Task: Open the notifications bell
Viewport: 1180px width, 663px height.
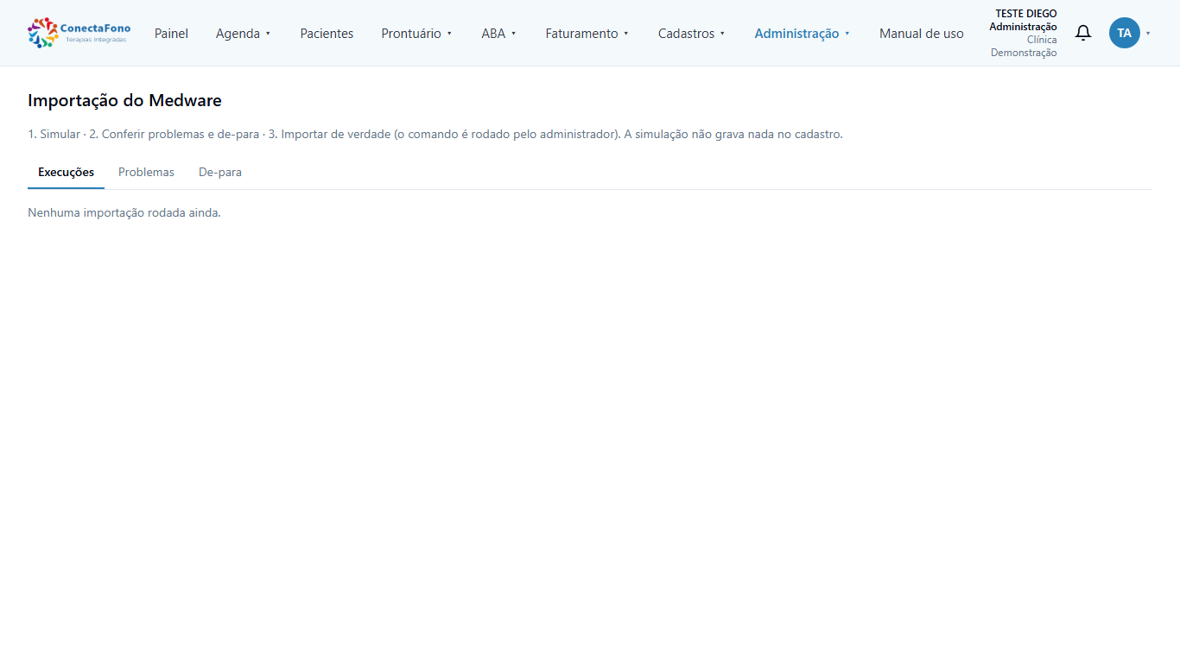Action: [1083, 33]
